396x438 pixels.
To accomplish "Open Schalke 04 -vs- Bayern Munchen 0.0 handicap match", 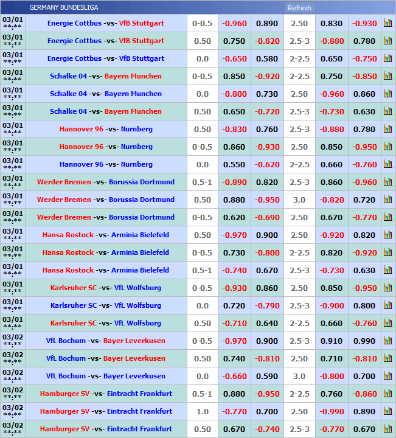I will click(106, 94).
